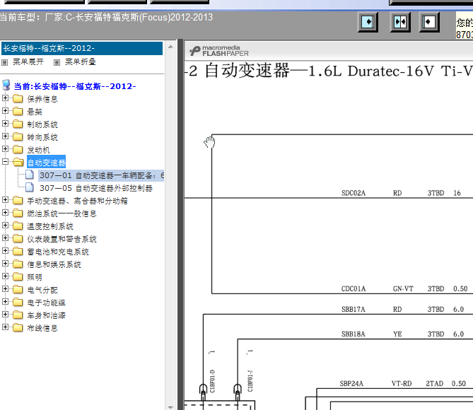Click the open 自动变速器 folder icon
This screenshot has width=473, height=410.
pos(18,162)
